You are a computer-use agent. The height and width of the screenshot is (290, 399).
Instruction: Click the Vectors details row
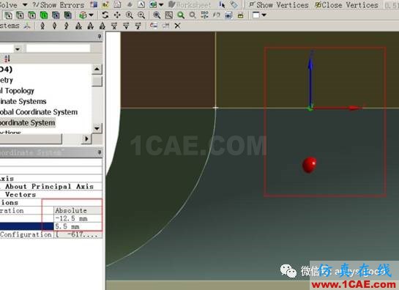pos(51,195)
